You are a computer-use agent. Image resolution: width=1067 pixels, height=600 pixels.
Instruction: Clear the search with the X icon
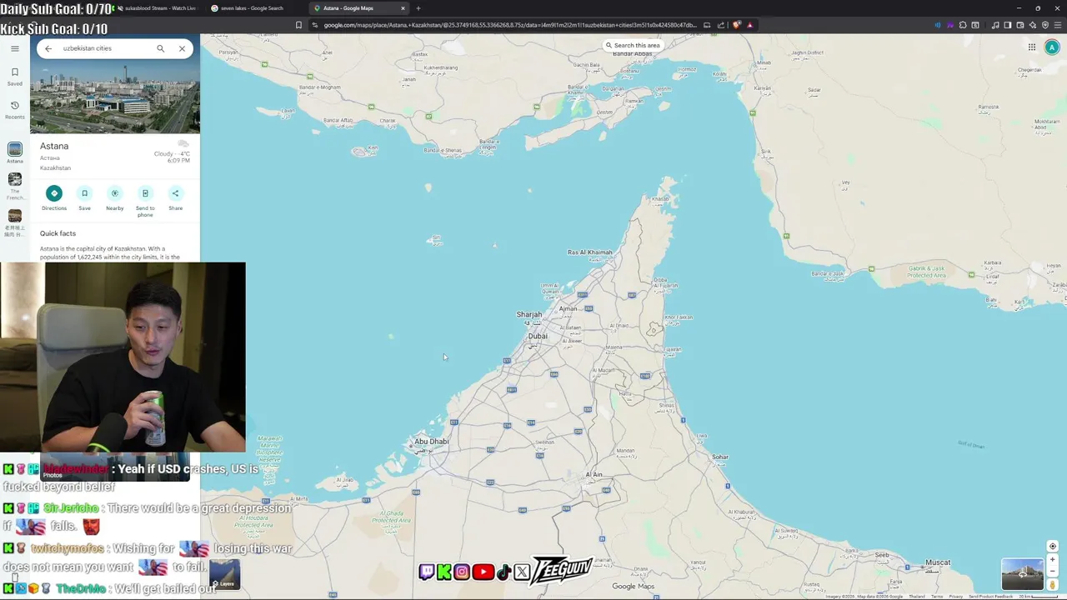[x=182, y=48]
